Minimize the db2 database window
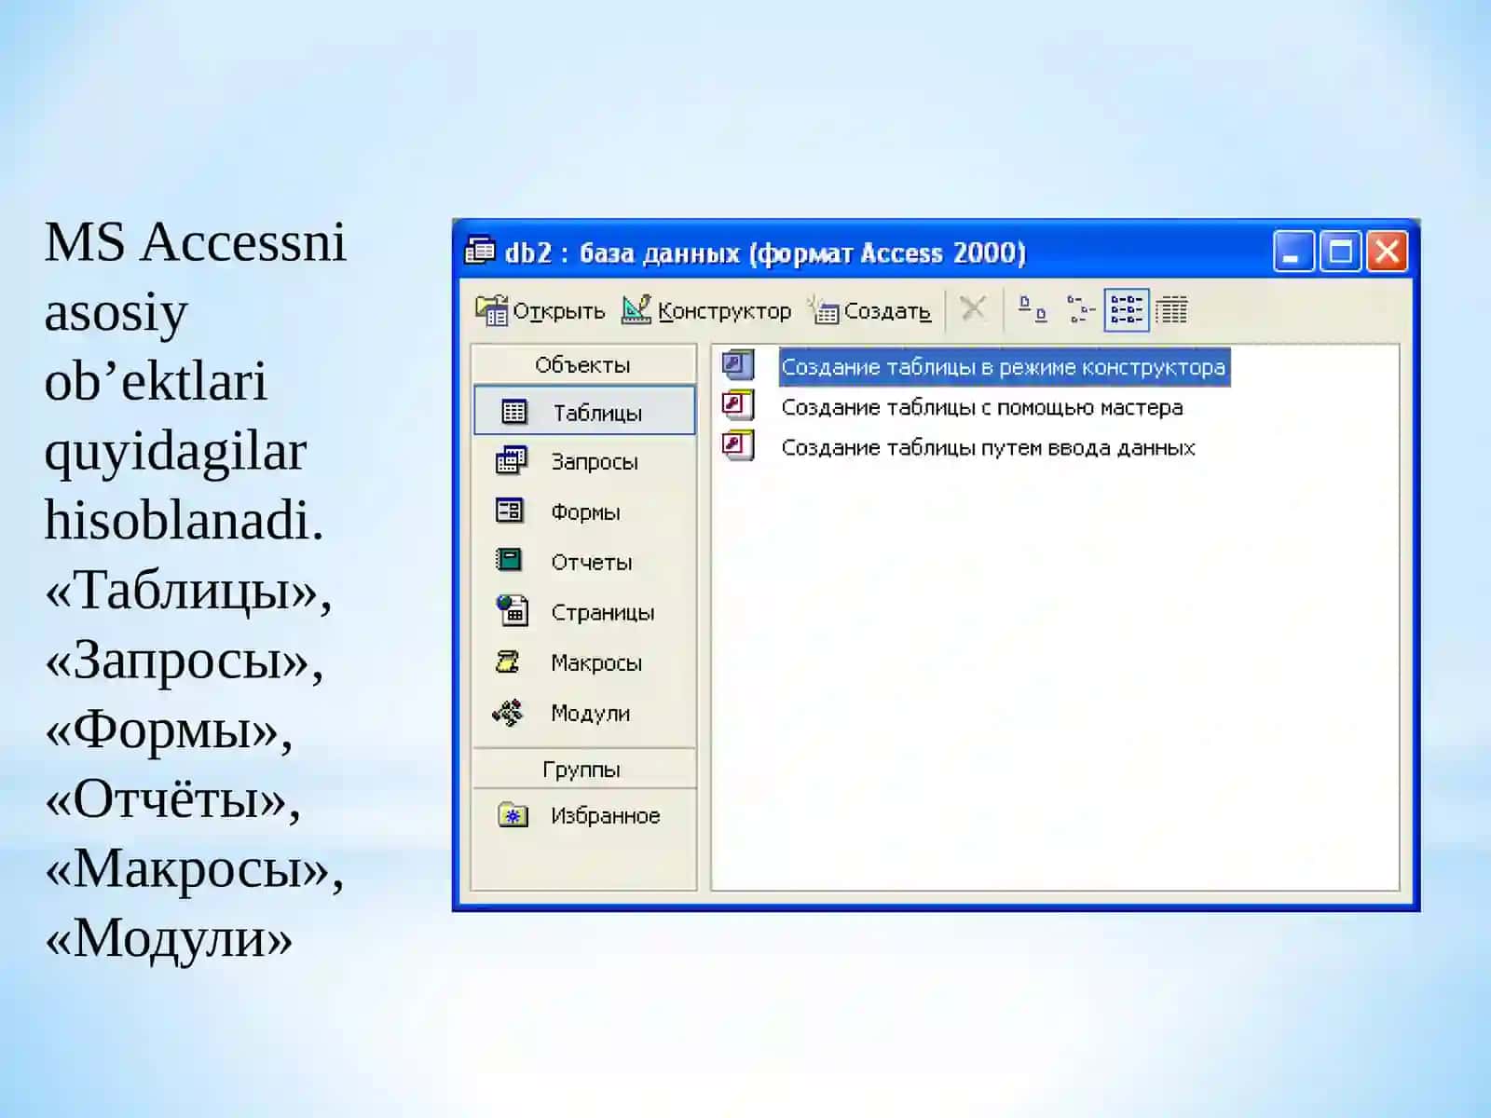1491x1118 pixels. [1293, 252]
